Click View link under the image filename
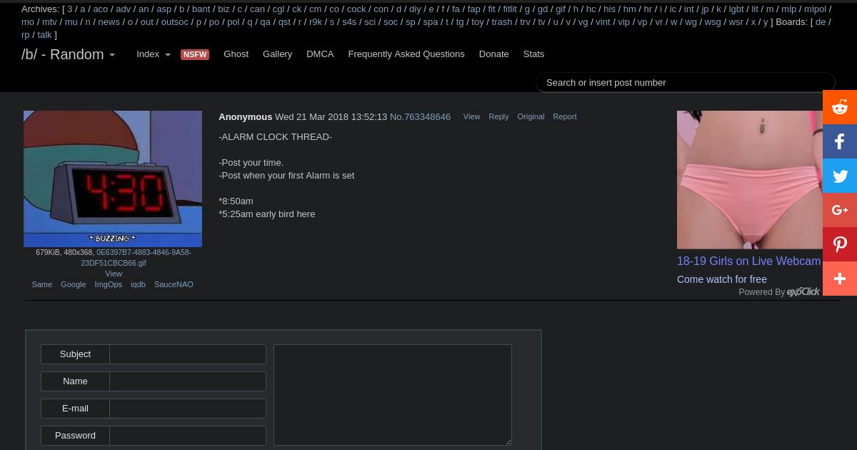 pos(114,274)
